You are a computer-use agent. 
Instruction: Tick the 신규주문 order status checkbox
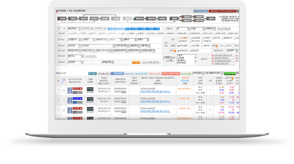[69, 34]
